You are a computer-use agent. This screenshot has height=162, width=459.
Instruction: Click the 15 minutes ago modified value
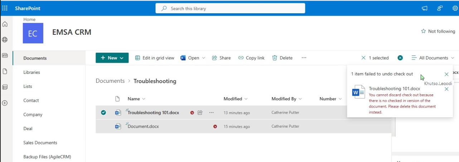pos(237,126)
